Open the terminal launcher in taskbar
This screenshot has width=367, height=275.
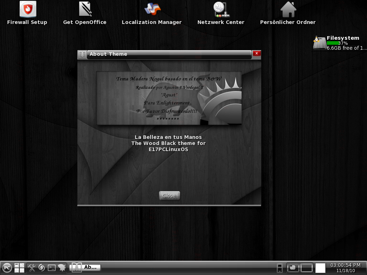tap(52, 267)
